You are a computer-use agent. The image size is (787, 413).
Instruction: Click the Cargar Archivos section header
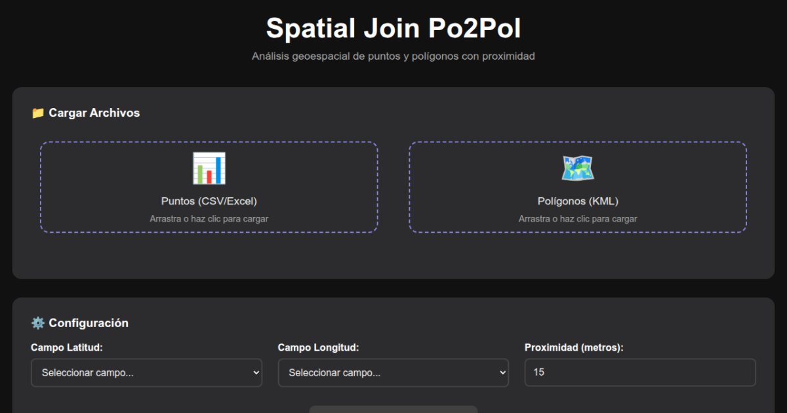(94, 113)
